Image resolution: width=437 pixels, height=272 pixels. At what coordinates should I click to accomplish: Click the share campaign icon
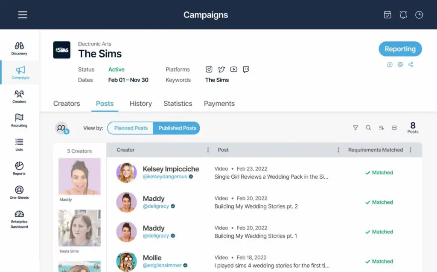point(411,65)
